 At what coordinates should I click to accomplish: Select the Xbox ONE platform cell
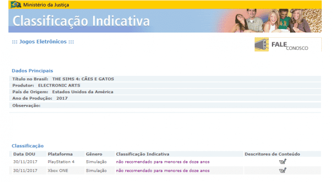pos(59,171)
